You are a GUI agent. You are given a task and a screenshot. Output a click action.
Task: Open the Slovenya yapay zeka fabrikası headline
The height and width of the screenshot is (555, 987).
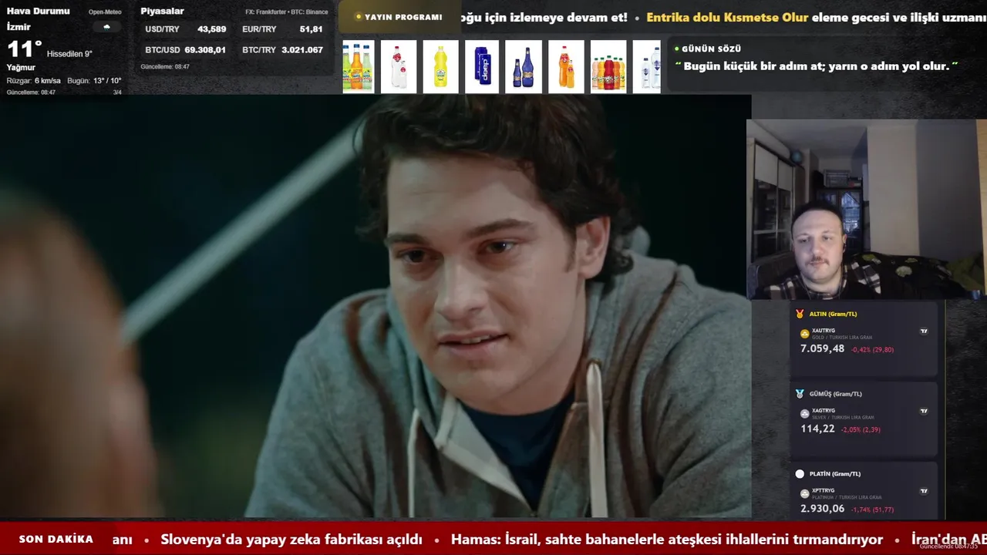291,540
